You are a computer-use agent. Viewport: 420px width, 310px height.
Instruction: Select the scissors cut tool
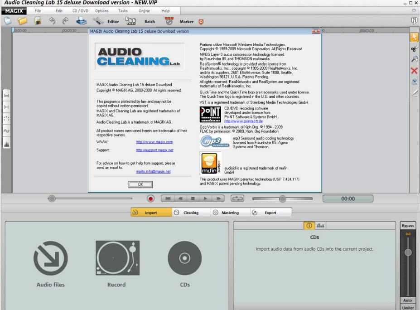click(414, 48)
